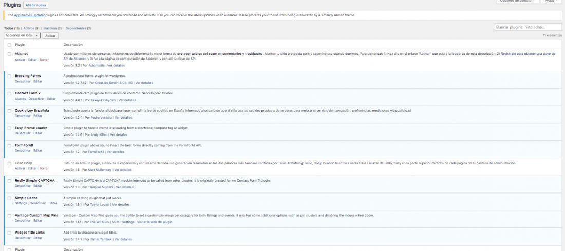This screenshot has width=565, height=251.
Task: Open the Acciones en lote dropdown
Action: [22, 35]
